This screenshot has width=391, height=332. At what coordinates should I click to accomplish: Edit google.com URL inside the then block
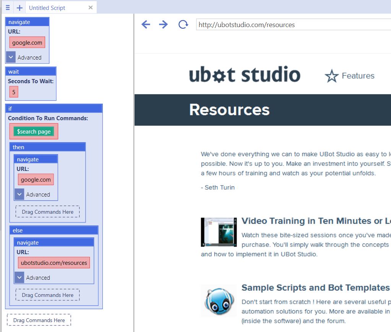click(x=36, y=180)
